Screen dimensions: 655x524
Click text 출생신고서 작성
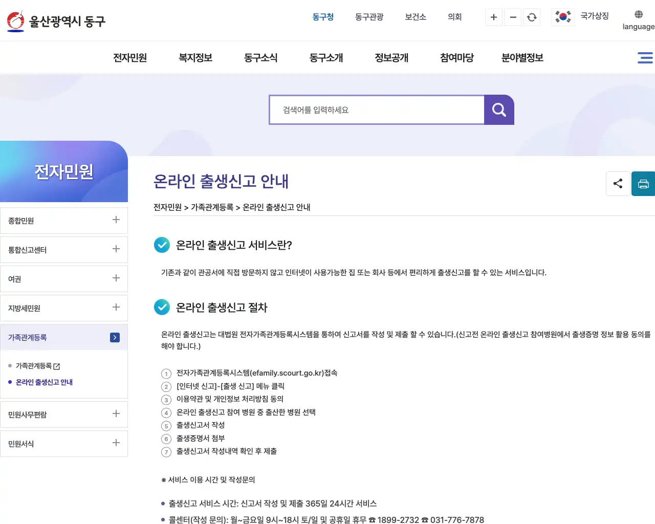[x=201, y=425]
